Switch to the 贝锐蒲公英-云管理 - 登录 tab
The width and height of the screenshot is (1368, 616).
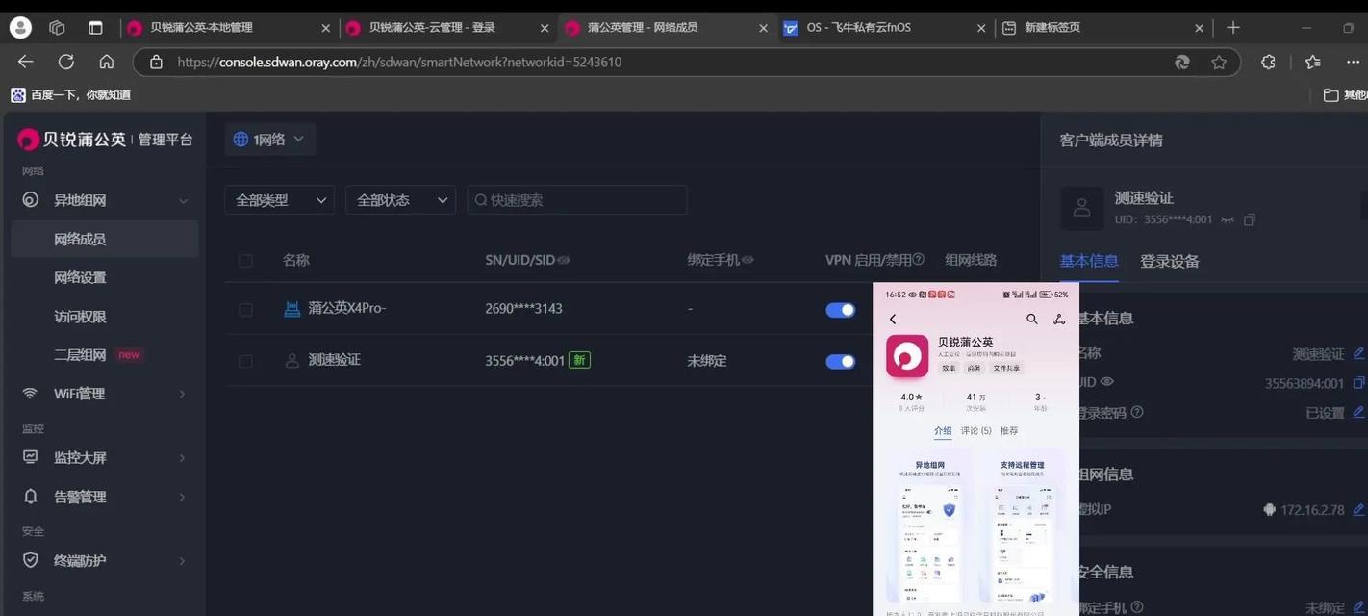point(448,28)
